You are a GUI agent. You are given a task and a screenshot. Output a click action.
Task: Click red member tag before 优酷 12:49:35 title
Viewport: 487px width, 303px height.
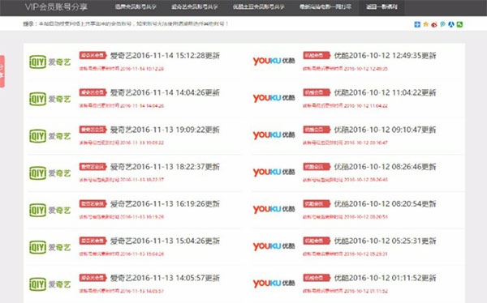[317, 55]
